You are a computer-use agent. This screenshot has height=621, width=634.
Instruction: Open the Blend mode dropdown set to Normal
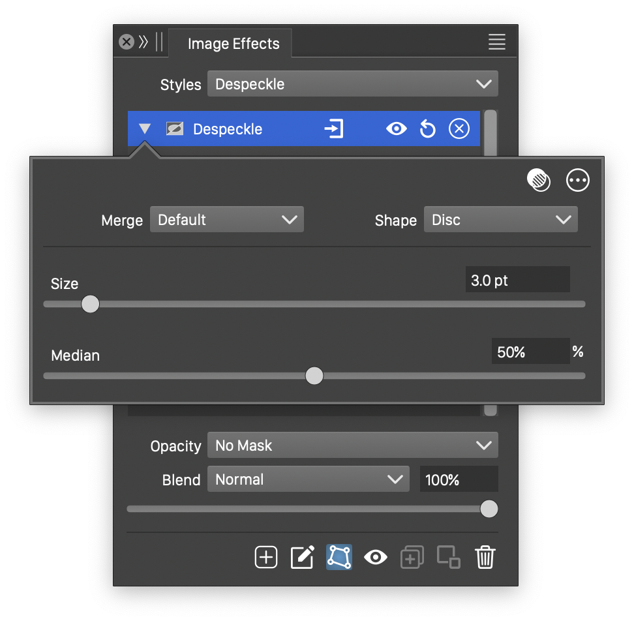tap(308, 479)
